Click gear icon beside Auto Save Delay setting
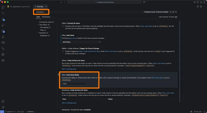This screenshot has width=207, height=113. tap(59, 74)
